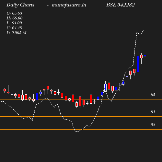Click the low value 'L: 64.00'
The height and width of the screenshot is (162, 162).
(14, 23)
